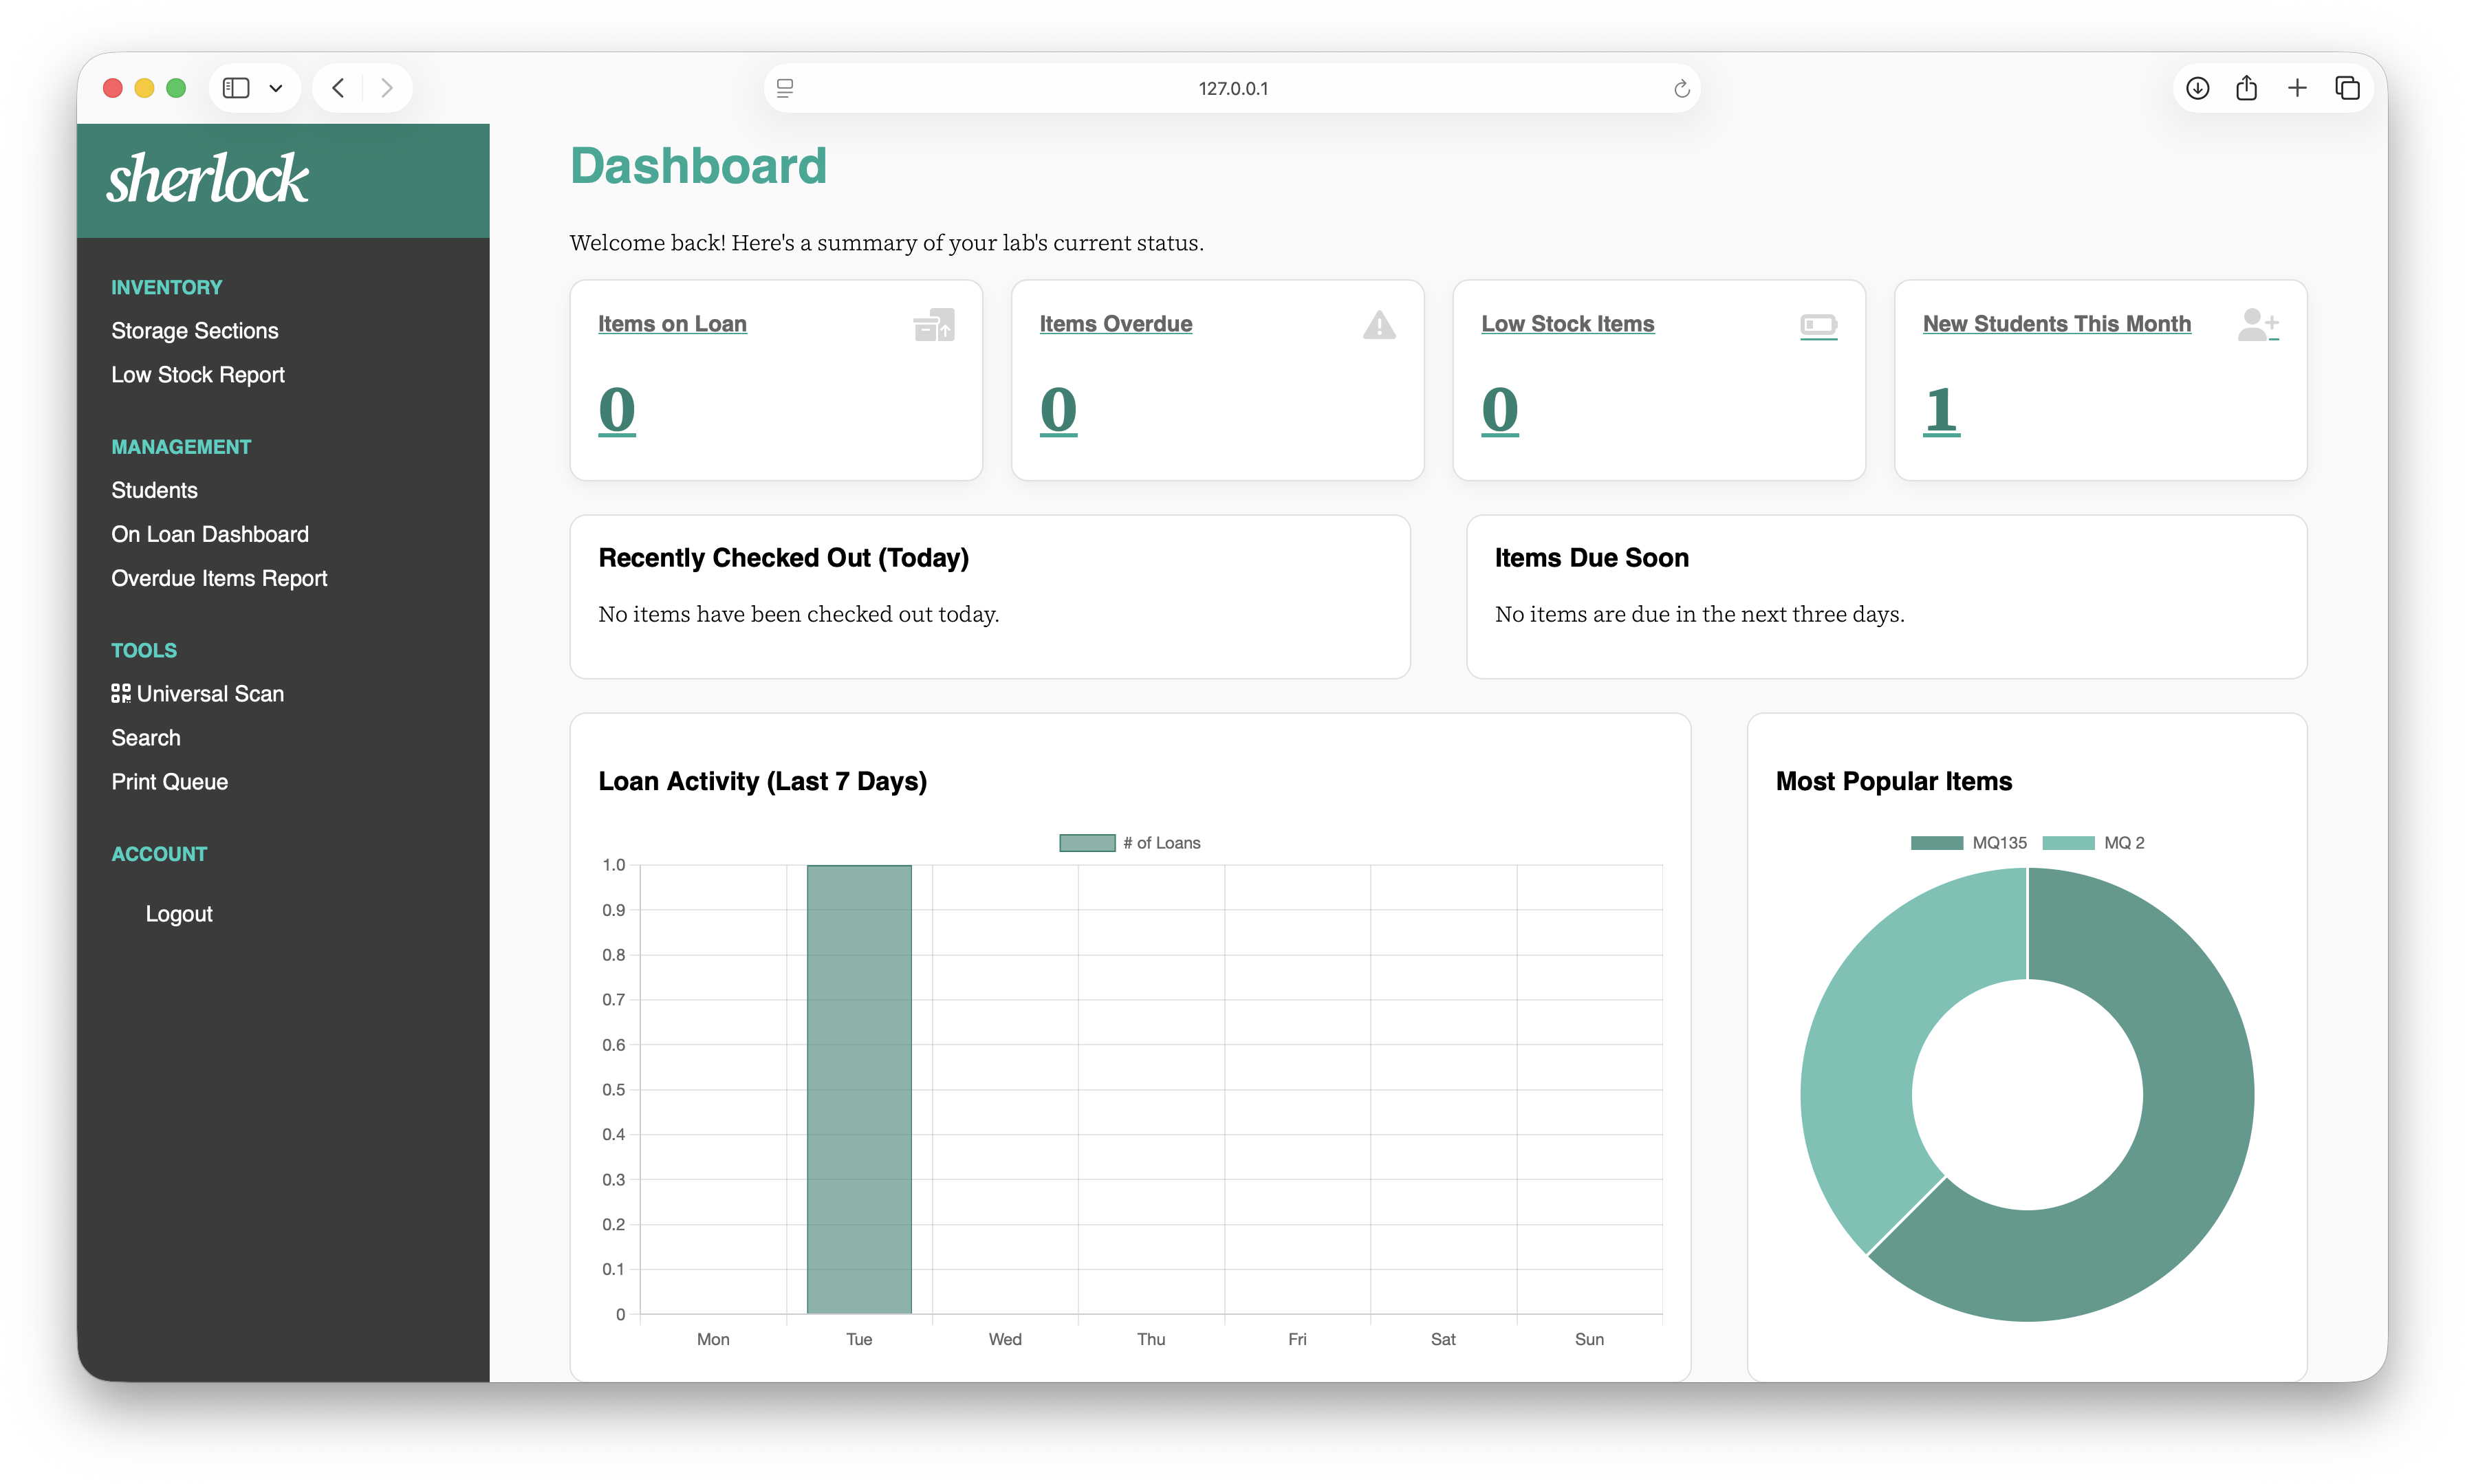This screenshot has height=1484, width=2465.
Task: Toggle the MQ 2 legend in Most Popular Items
Action: pyautogui.click(x=2095, y=842)
